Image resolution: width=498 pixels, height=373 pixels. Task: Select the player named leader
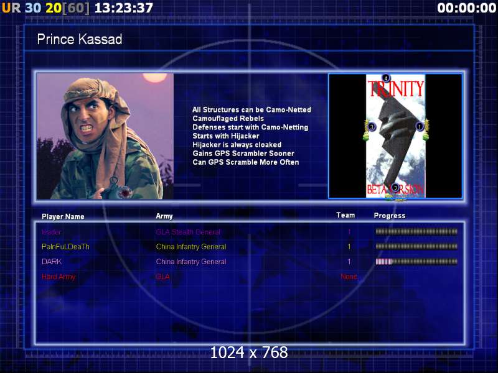coord(52,232)
